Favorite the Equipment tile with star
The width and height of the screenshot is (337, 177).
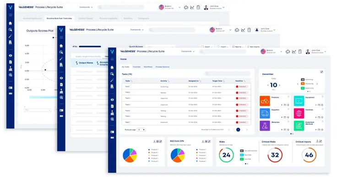coord(322,105)
